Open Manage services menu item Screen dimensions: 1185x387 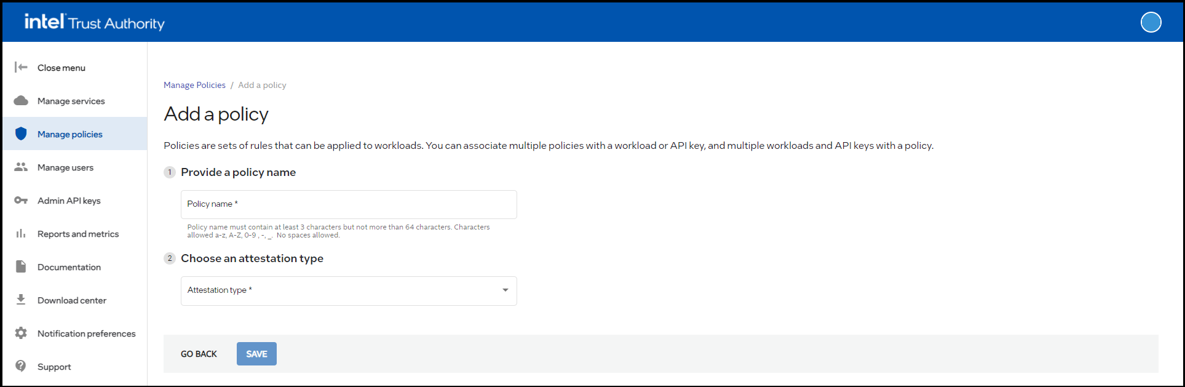pos(74,101)
